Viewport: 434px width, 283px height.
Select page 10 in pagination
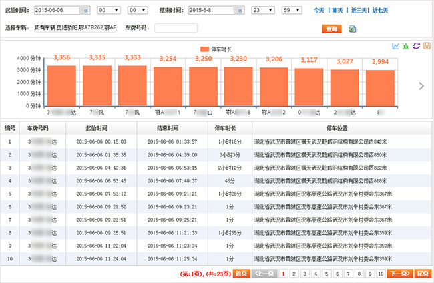point(381,274)
